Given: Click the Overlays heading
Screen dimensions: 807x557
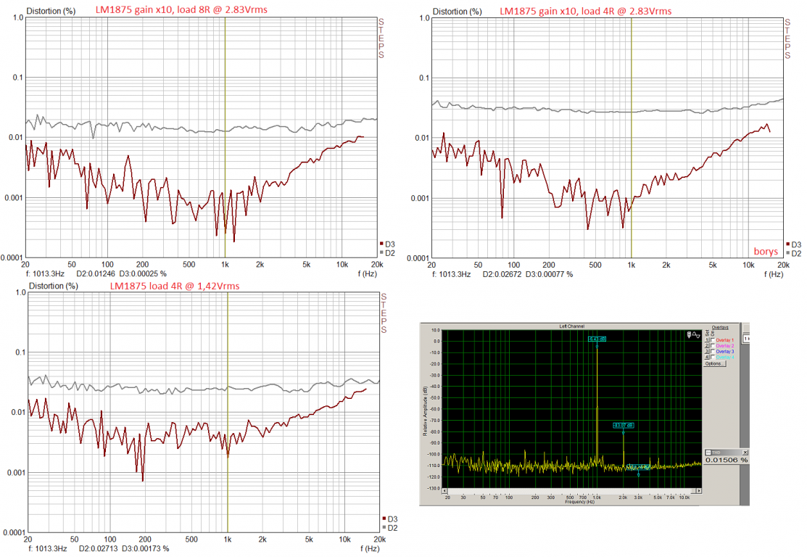Looking at the screenshot, I should (x=720, y=327).
